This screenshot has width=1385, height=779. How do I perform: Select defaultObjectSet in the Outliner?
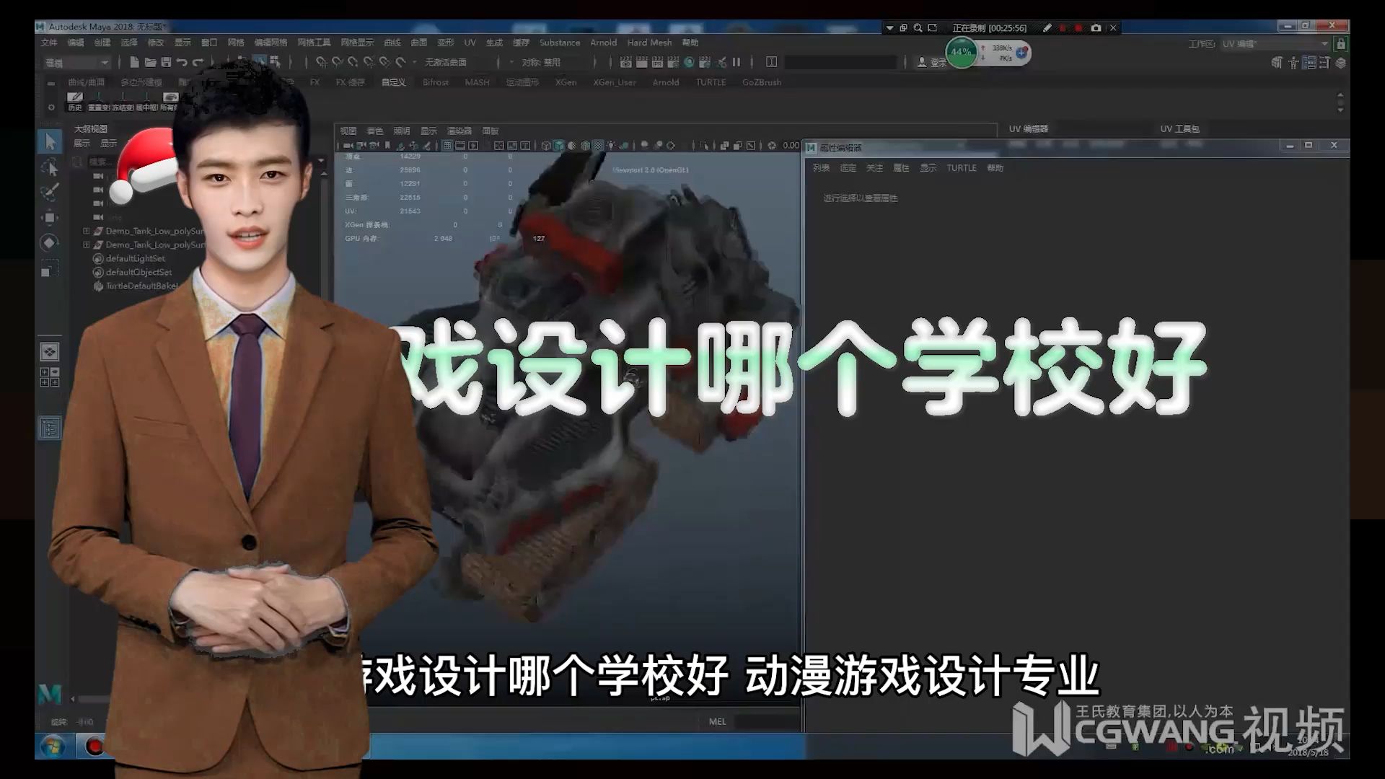click(138, 273)
